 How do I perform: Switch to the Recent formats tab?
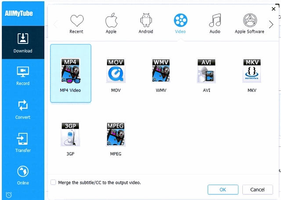click(x=76, y=24)
